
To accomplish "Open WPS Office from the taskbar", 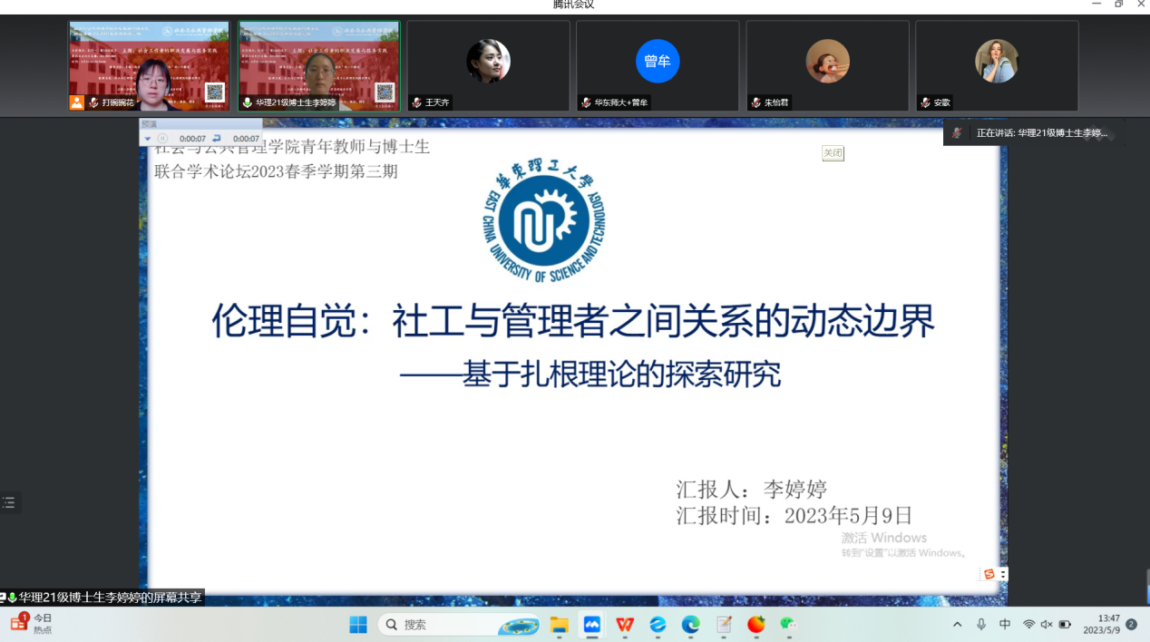I will 625,625.
